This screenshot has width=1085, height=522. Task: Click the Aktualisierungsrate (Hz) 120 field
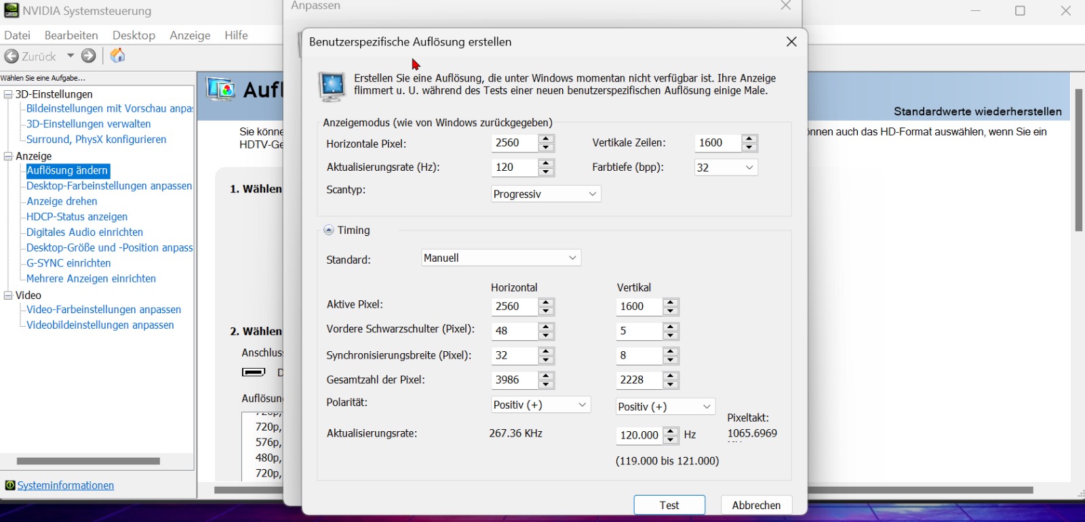(x=514, y=167)
